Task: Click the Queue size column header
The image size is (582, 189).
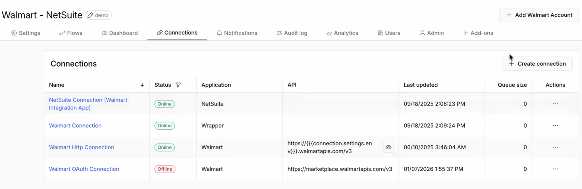Action: 512,85
